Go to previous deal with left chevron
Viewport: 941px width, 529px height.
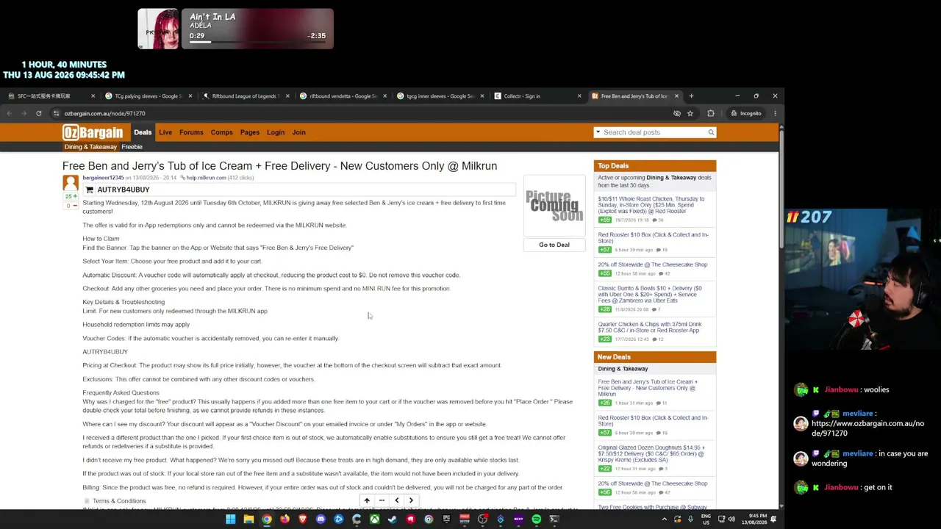point(397,500)
